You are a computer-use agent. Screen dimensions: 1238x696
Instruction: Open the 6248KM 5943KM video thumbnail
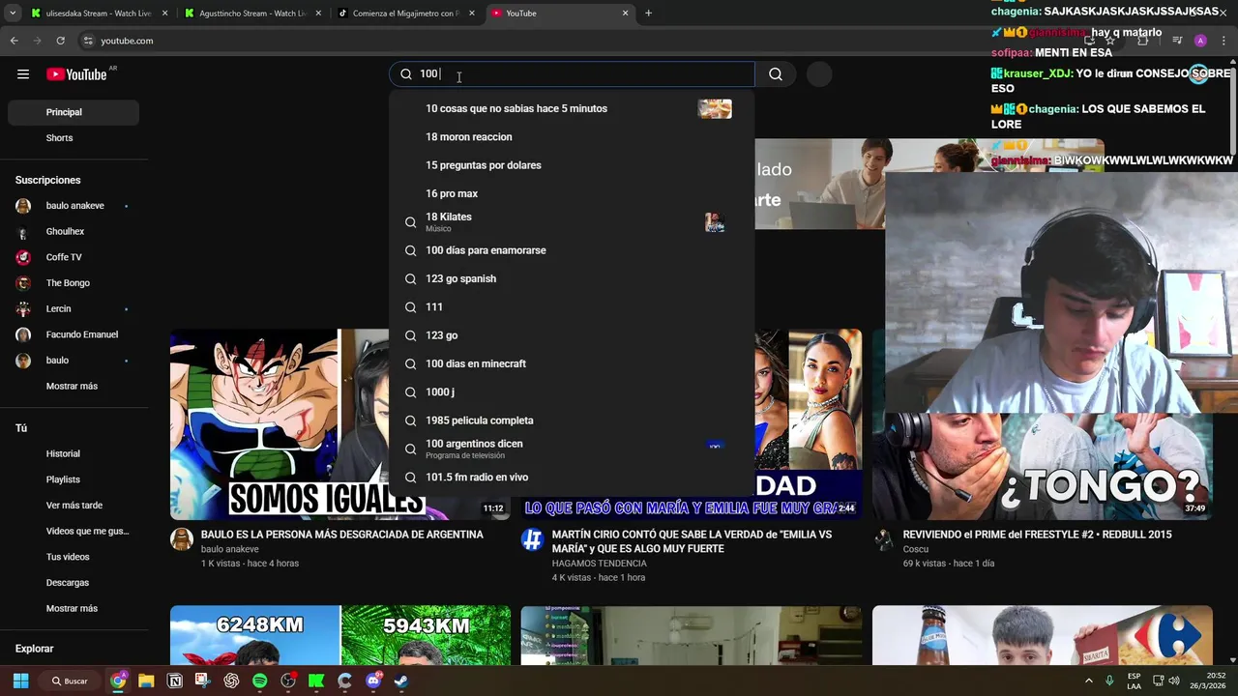(340, 635)
